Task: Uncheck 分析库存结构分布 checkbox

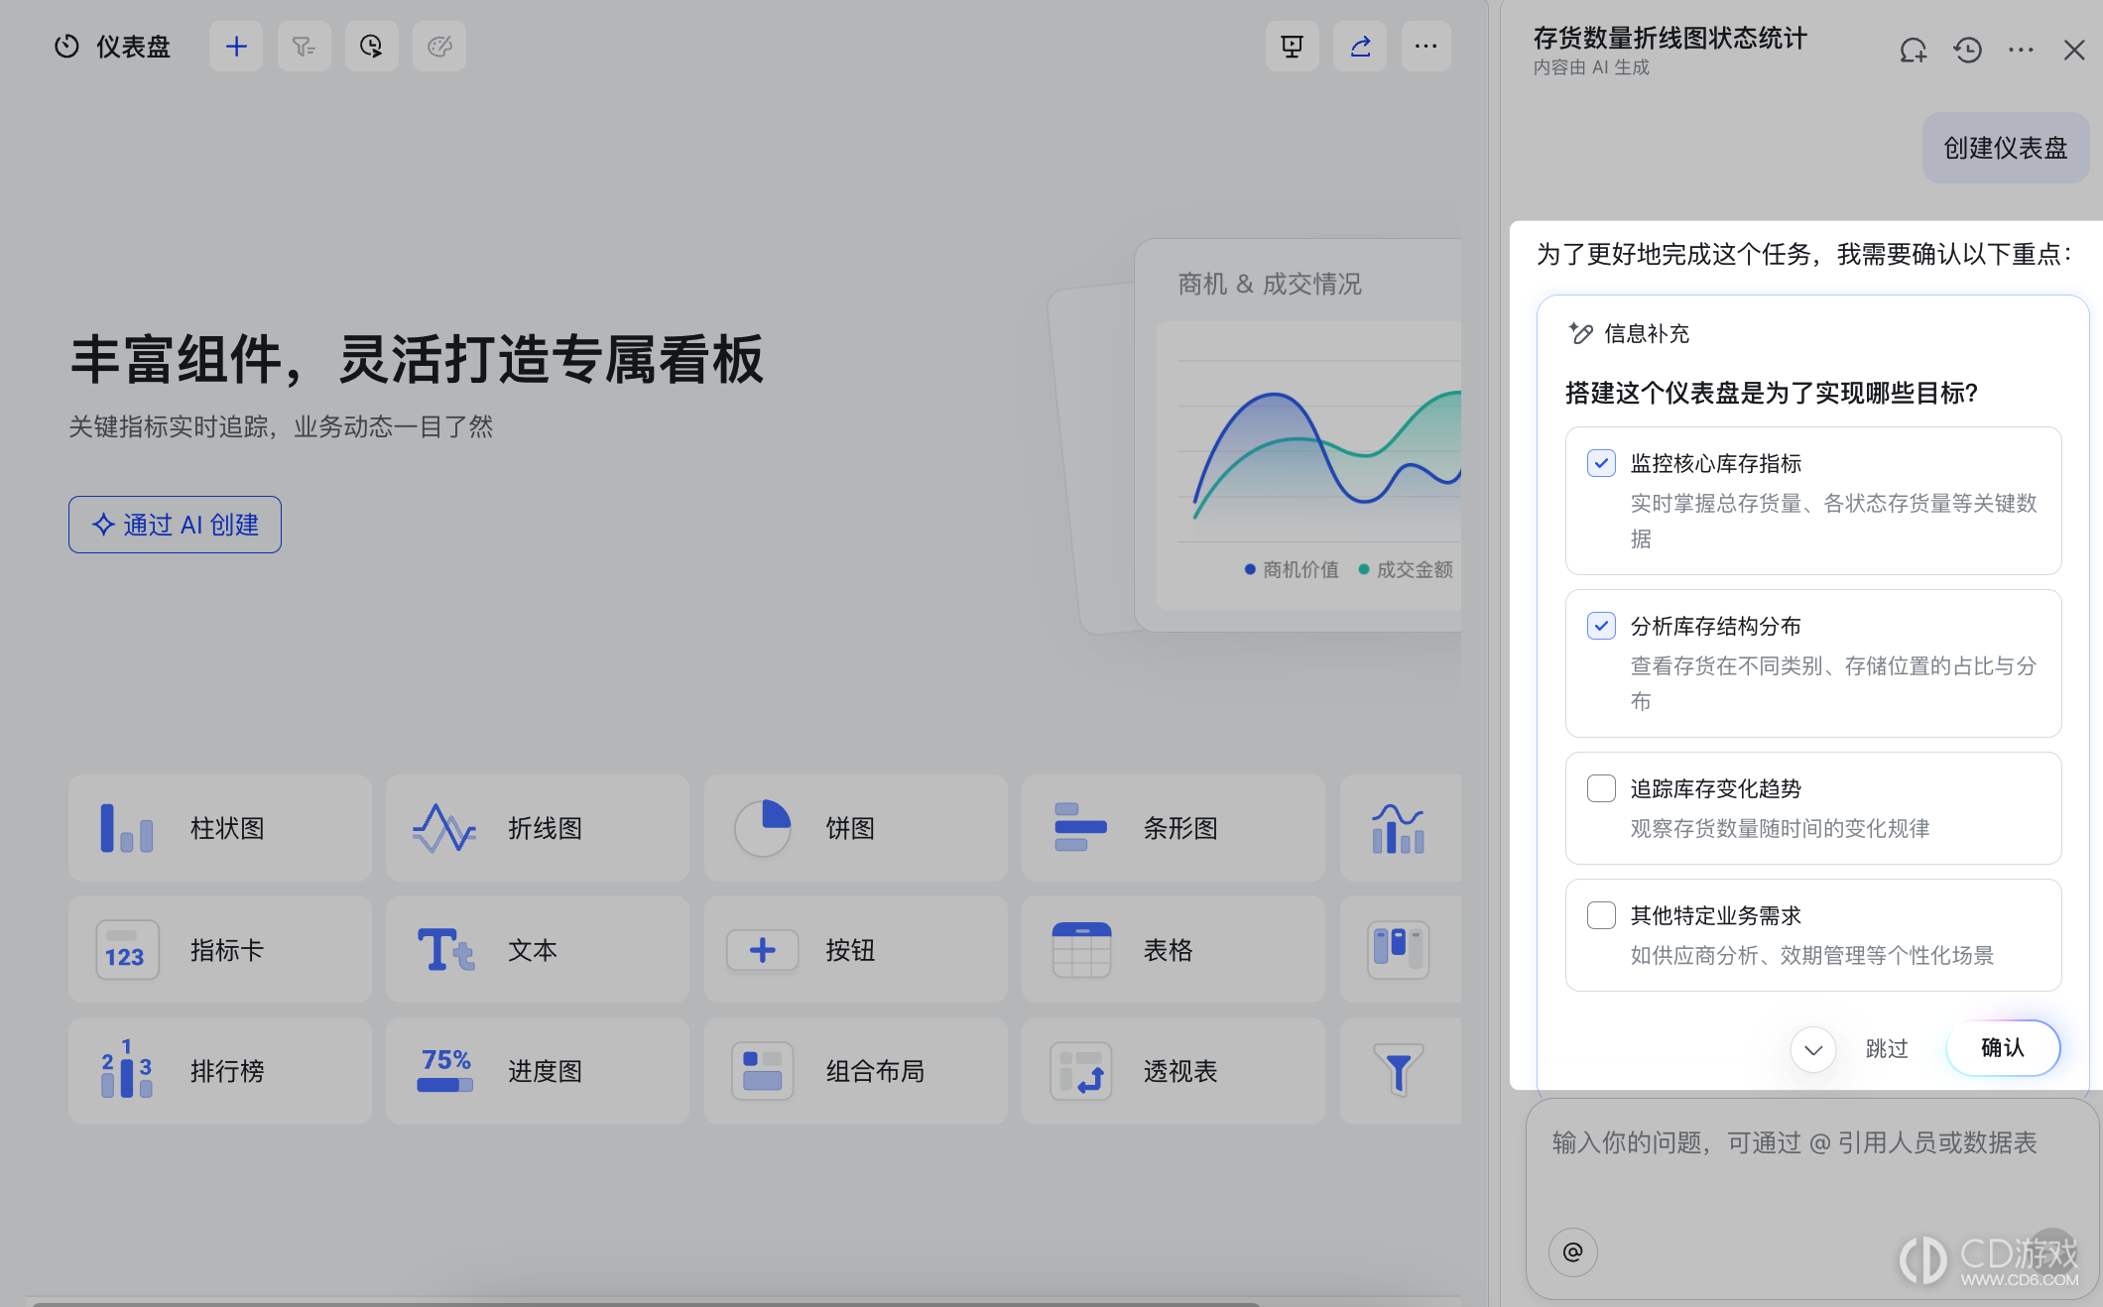Action: click(1601, 626)
